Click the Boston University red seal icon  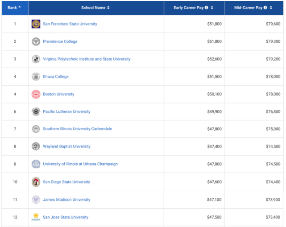click(36, 94)
